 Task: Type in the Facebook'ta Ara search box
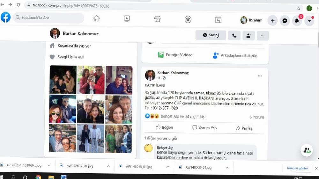(x=49, y=18)
